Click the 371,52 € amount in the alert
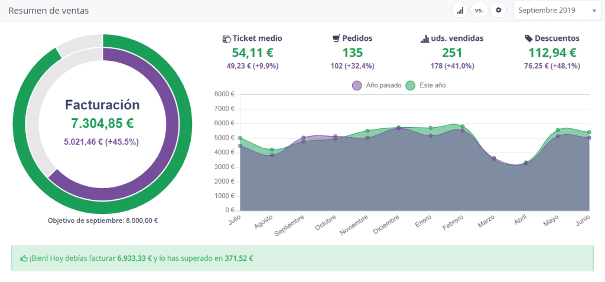 click(239, 258)
